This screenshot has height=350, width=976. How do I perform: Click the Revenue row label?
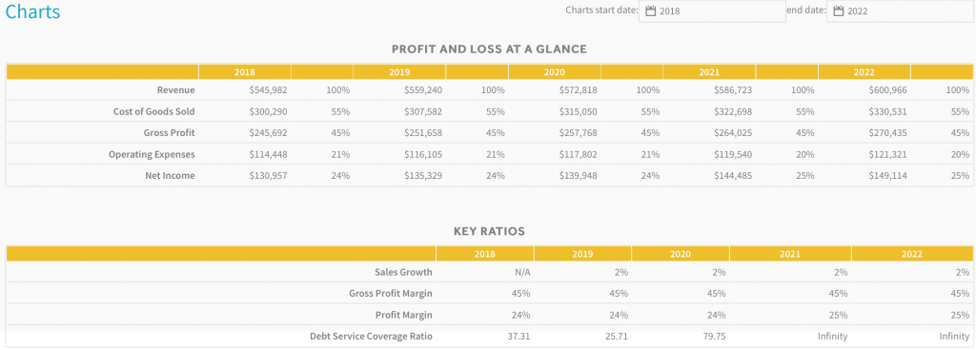tap(175, 90)
